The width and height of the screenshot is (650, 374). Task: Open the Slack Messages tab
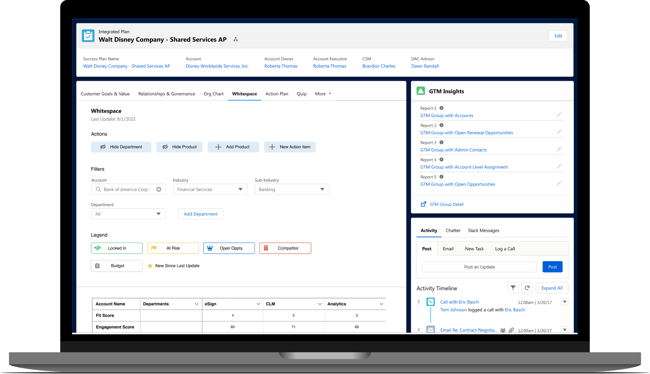[x=483, y=230]
